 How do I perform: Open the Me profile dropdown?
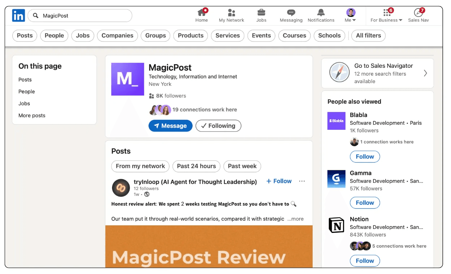pyautogui.click(x=351, y=16)
